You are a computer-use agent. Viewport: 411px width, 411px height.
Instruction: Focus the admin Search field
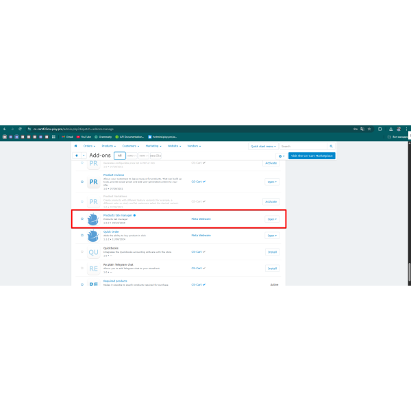click(303, 147)
